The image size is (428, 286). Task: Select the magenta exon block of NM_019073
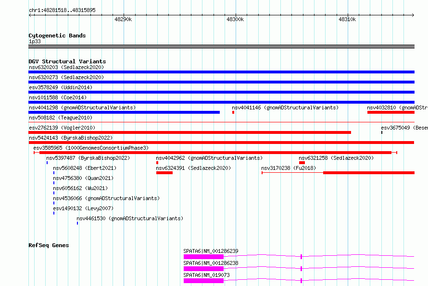[203, 281]
